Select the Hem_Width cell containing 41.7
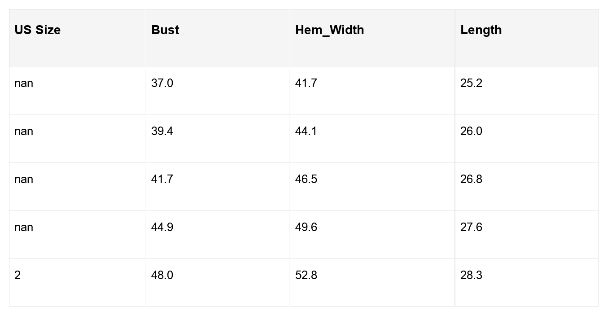The image size is (607, 315). coord(306,83)
